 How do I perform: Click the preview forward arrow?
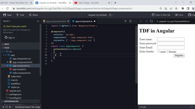[146, 21]
